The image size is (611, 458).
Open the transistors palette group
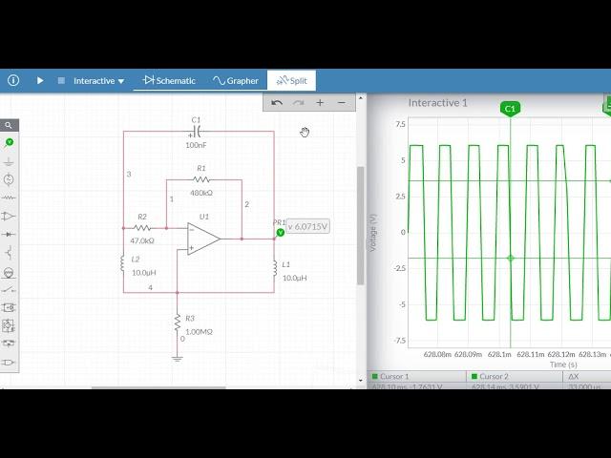[x=9, y=253]
